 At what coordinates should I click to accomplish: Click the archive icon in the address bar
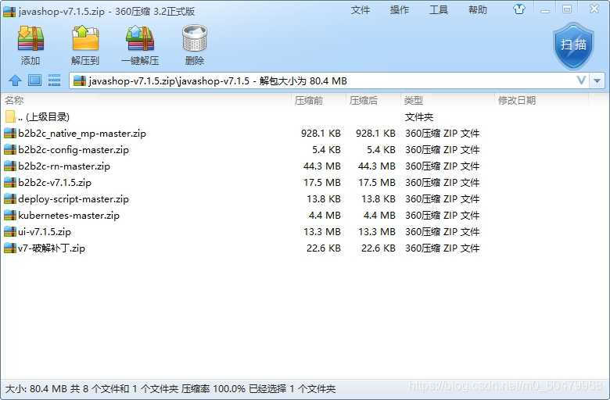click(79, 80)
